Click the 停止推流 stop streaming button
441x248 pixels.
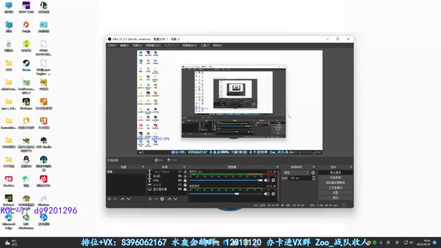(335, 172)
